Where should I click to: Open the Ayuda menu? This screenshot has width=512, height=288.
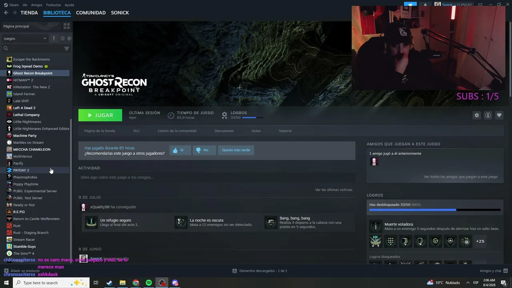[69, 5]
